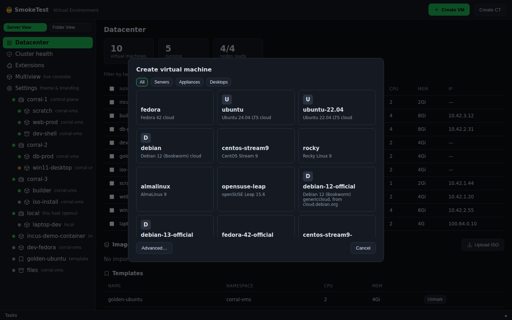The height and width of the screenshot is (320, 512).
Task: Click the U badge on ubuntu-22.04 card
Action: 308,100
